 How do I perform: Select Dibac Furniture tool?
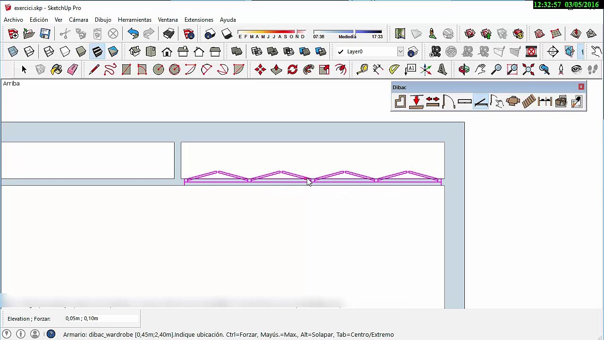point(512,102)
